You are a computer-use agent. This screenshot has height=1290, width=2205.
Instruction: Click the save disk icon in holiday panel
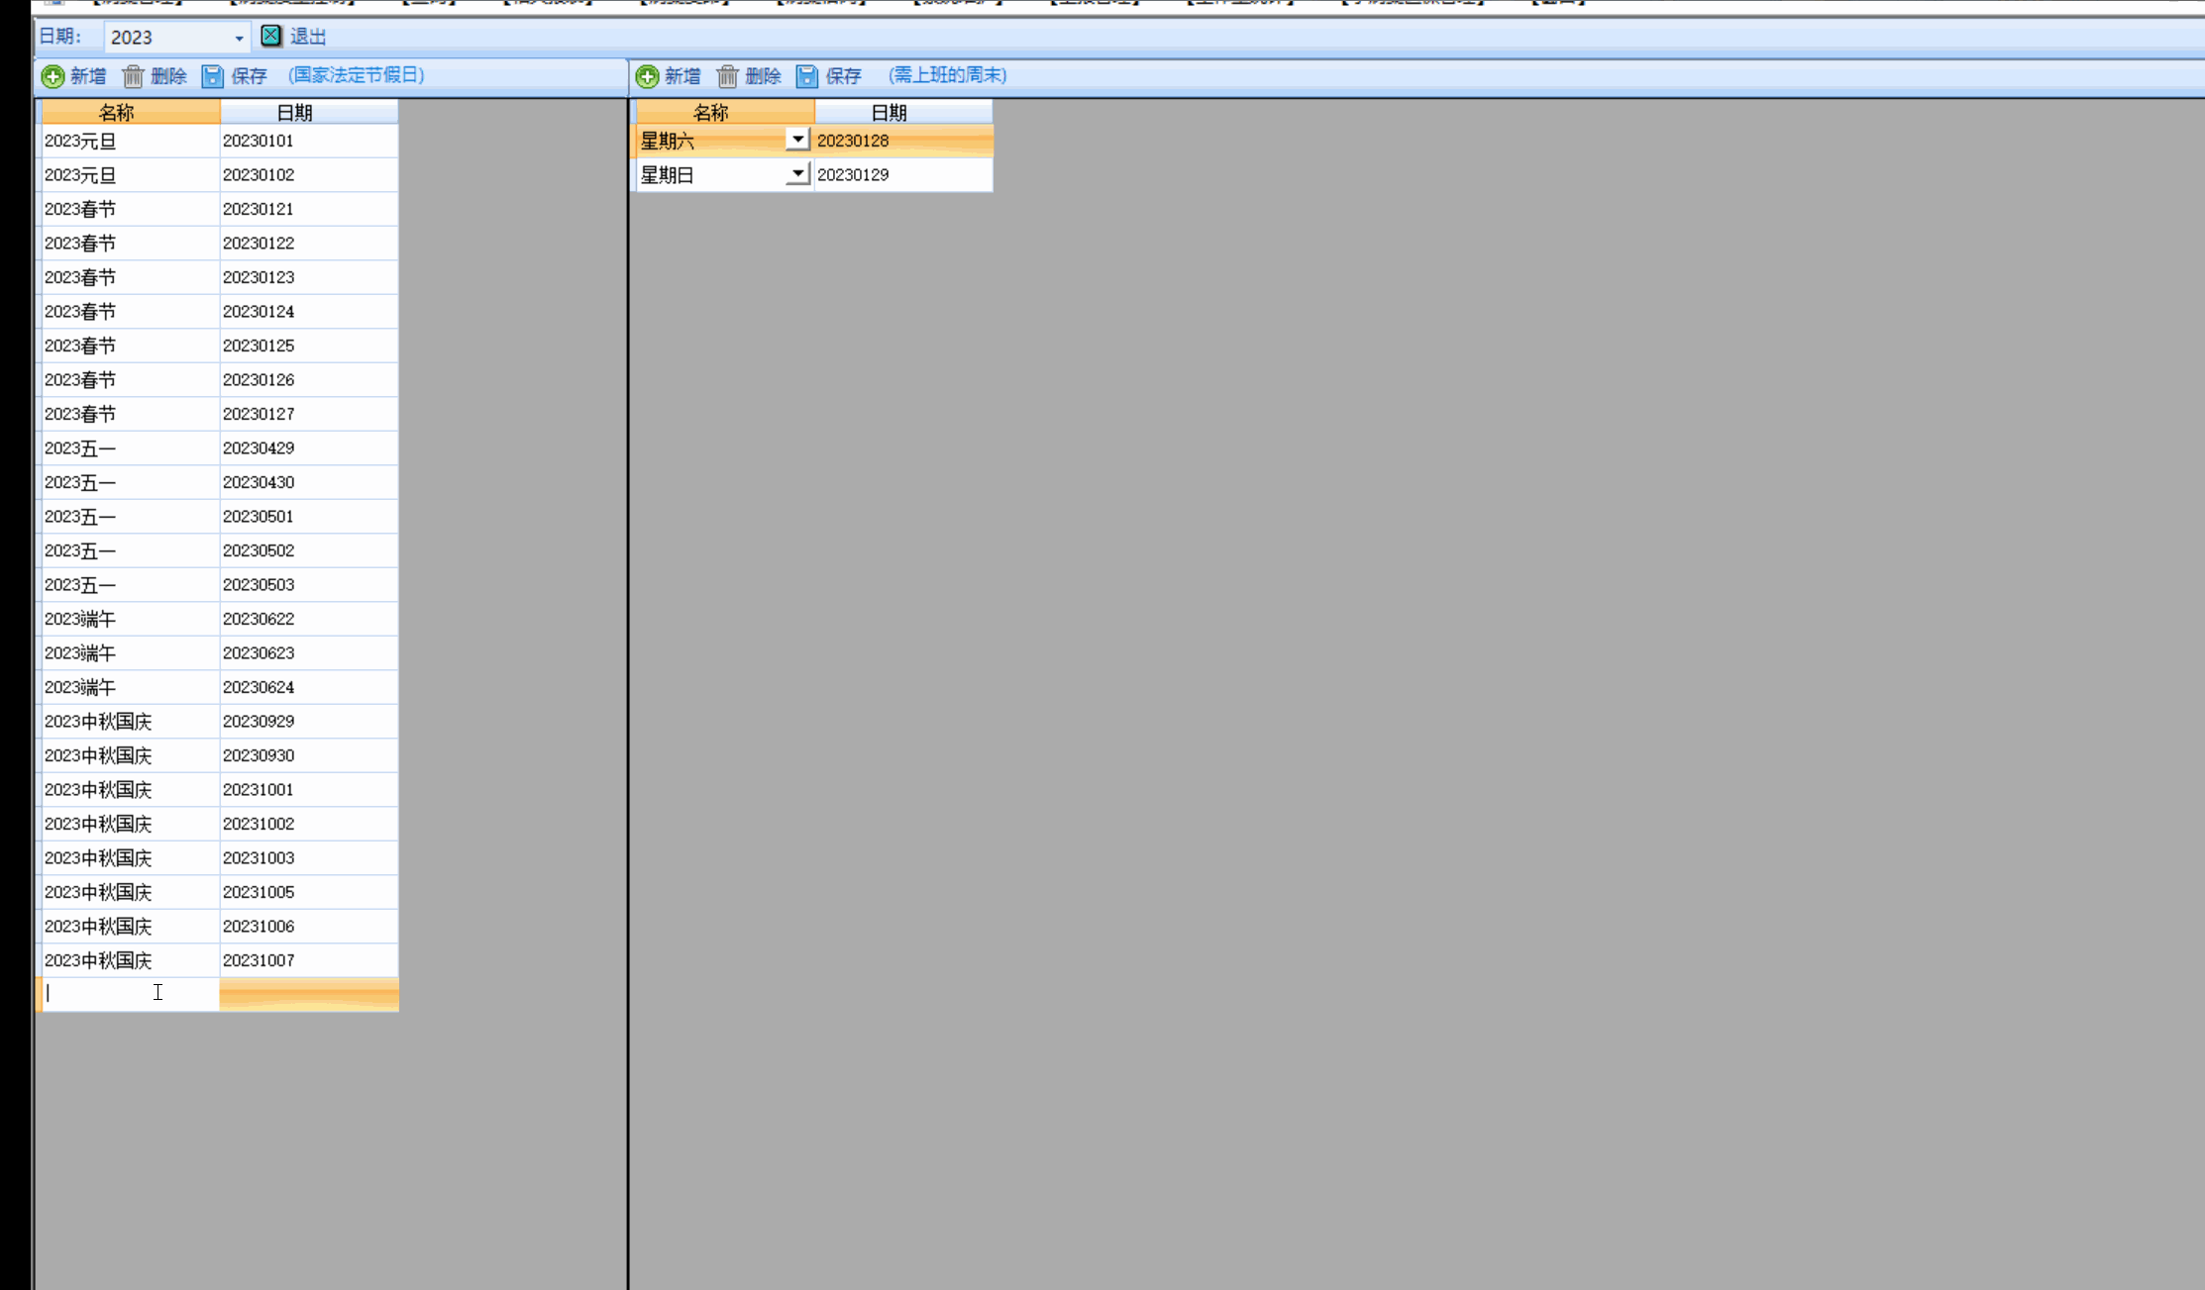(212, 76)
